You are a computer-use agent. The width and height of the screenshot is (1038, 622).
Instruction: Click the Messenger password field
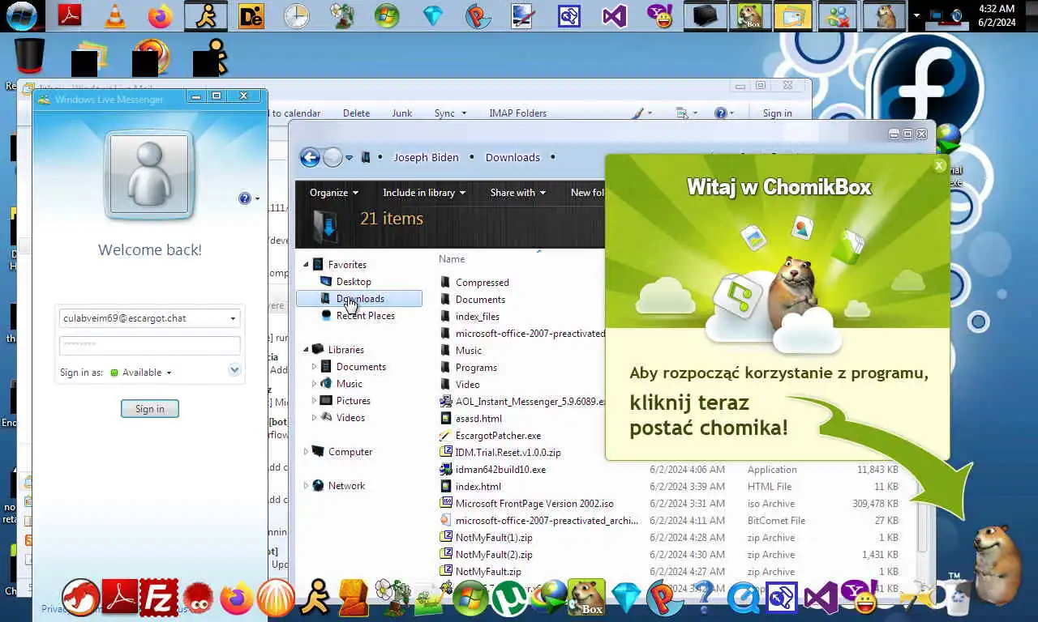(x=150, y=344)
